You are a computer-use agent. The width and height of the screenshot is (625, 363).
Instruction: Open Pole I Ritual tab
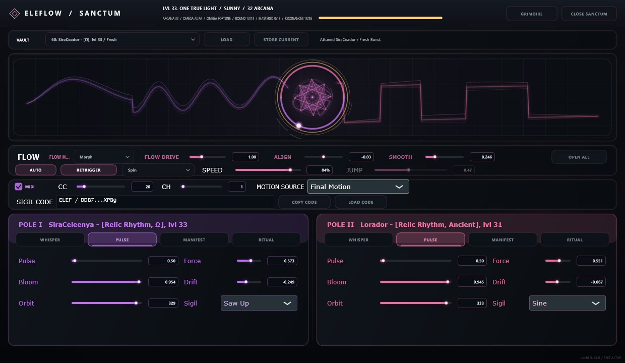pos(266,239)
